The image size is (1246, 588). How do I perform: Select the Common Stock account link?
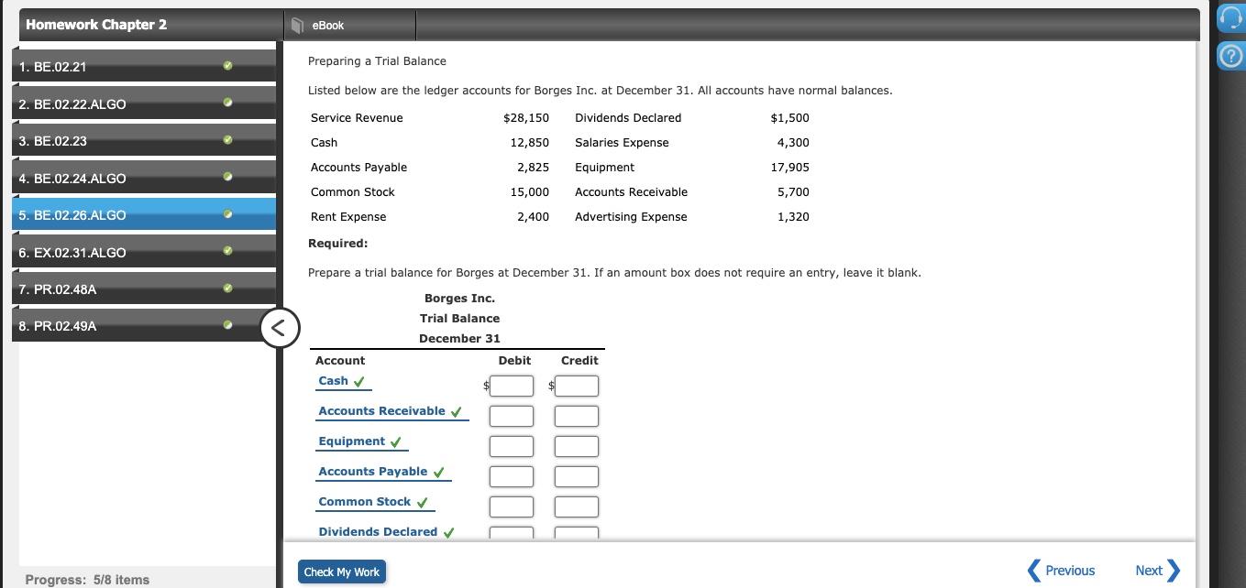point(364,501)
